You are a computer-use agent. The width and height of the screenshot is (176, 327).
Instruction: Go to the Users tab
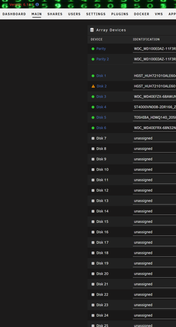74,14
